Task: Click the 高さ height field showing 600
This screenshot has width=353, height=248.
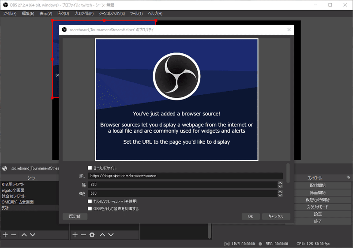Action: (x=183, y=193)
